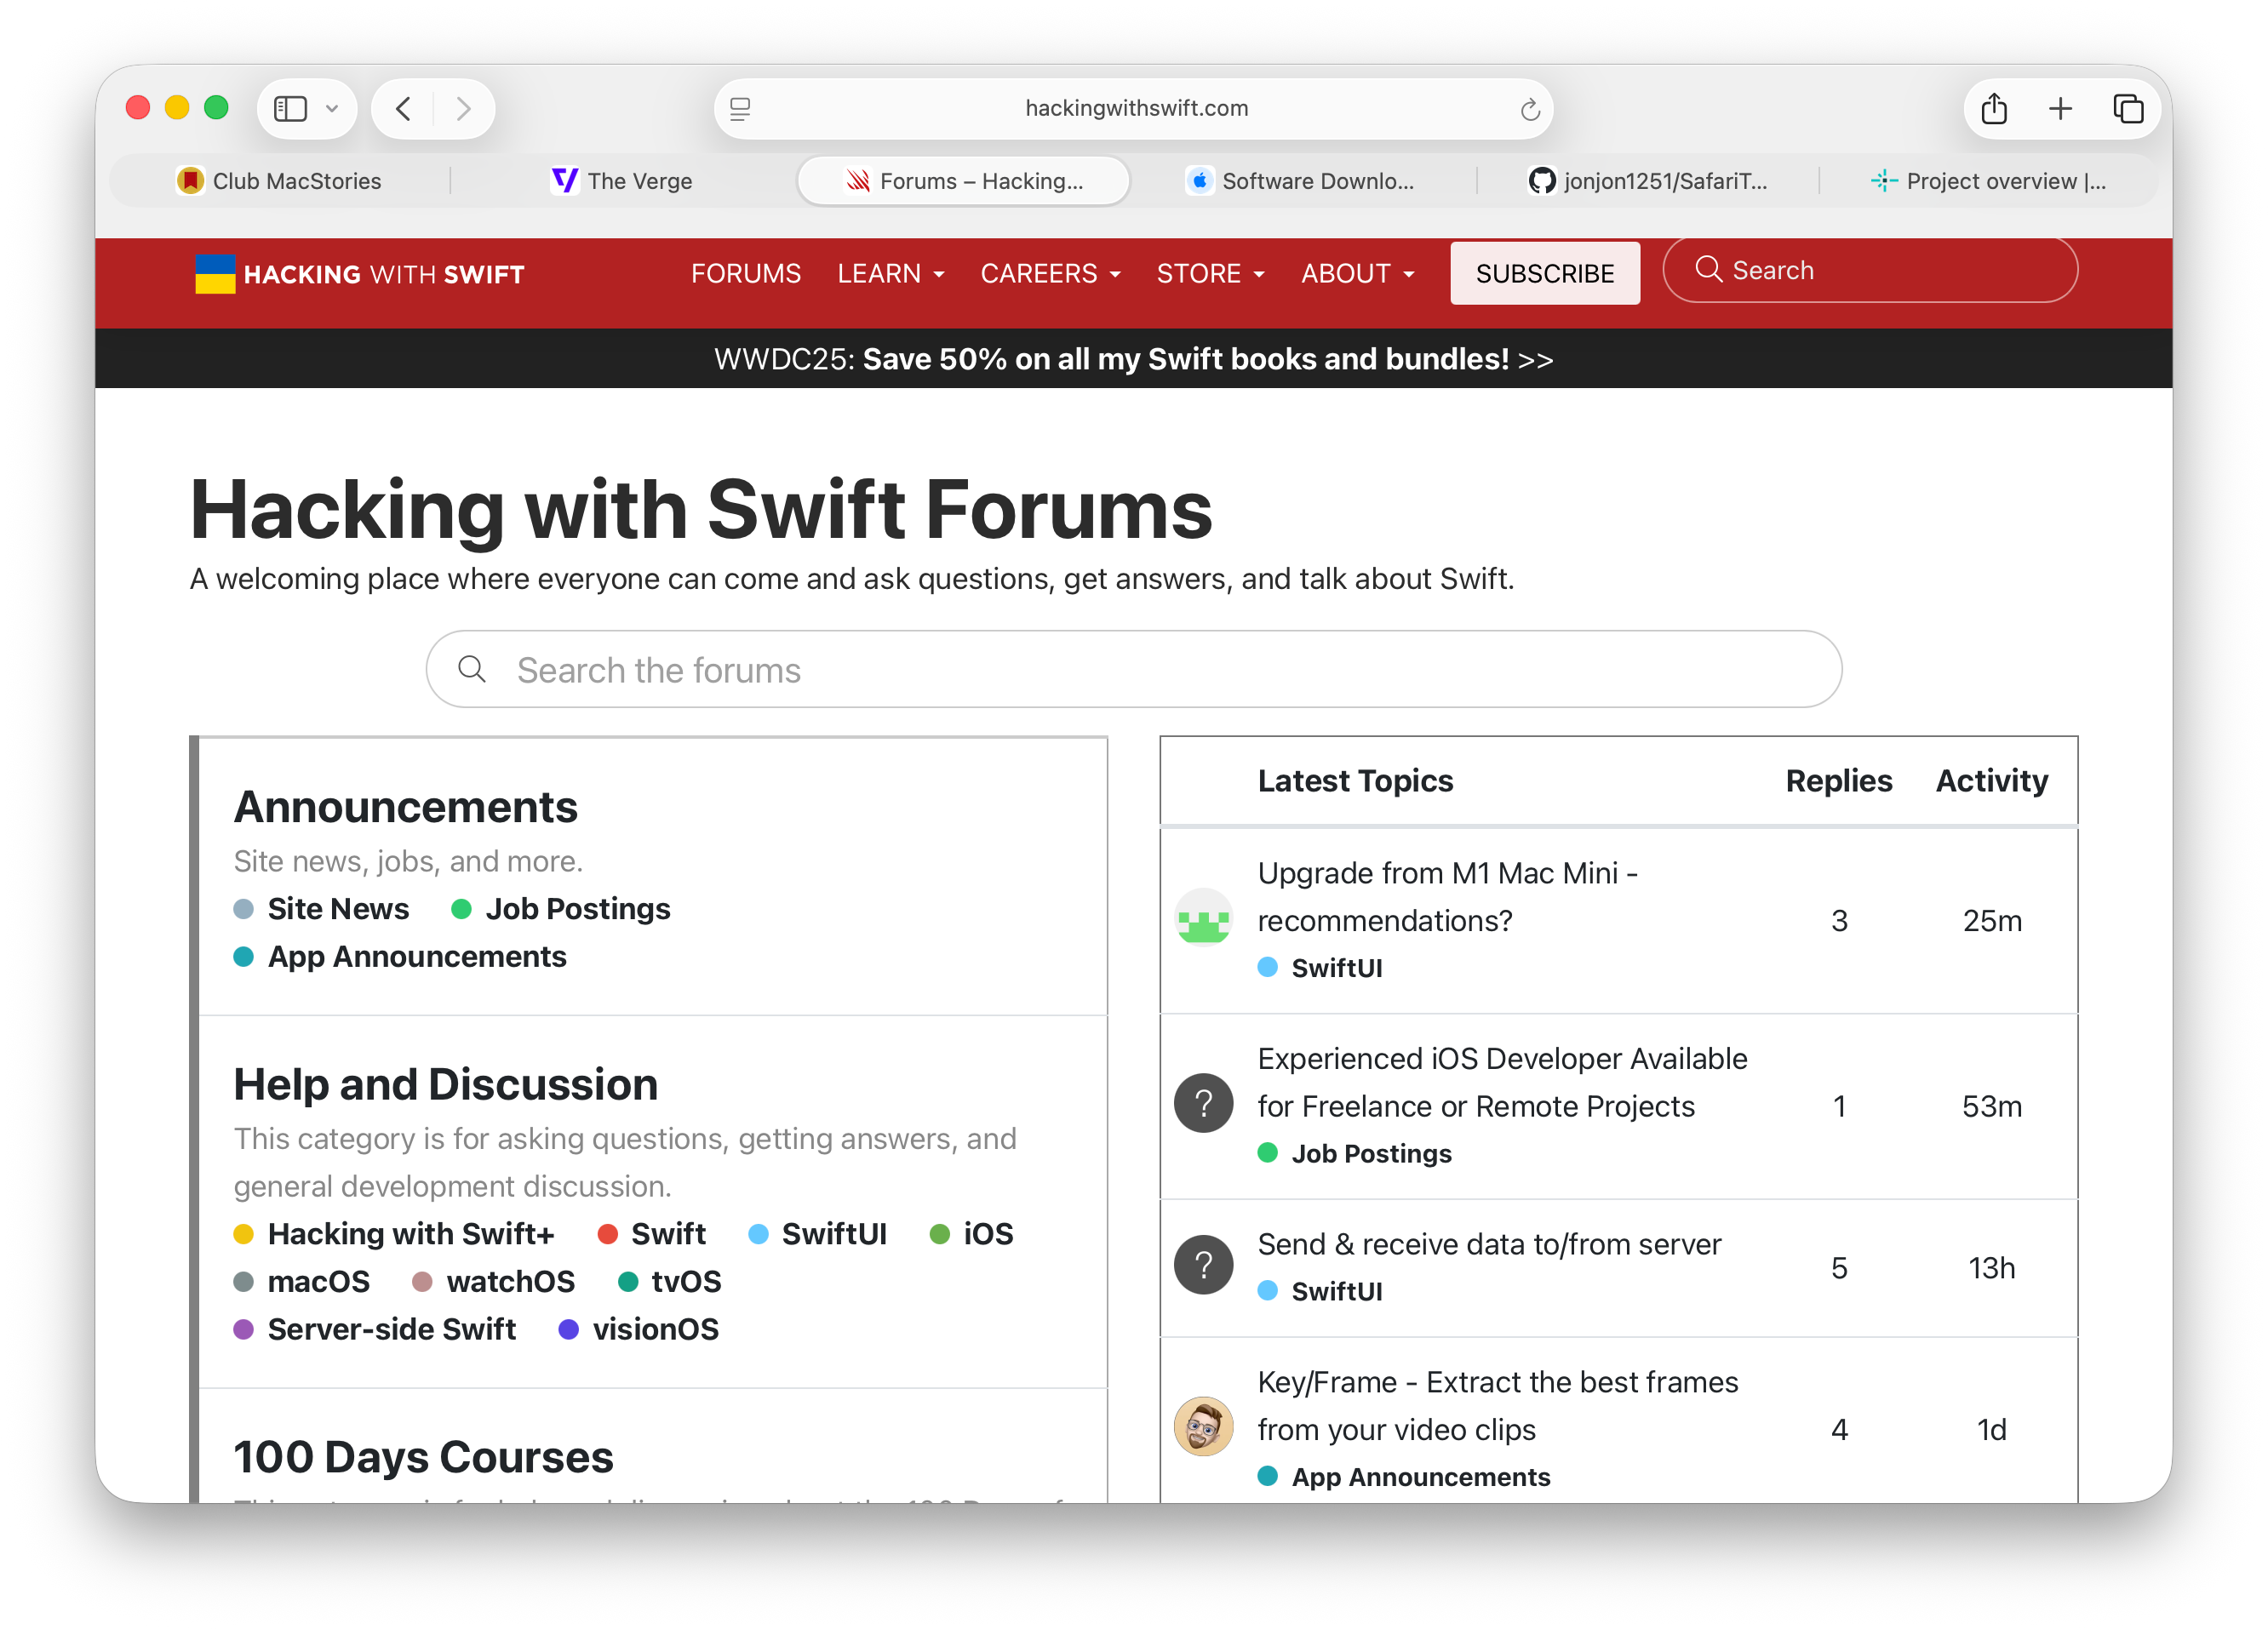
Task: Open the 100 Days Courses category
Action: pyautogui.click(x=423, y=1457)
